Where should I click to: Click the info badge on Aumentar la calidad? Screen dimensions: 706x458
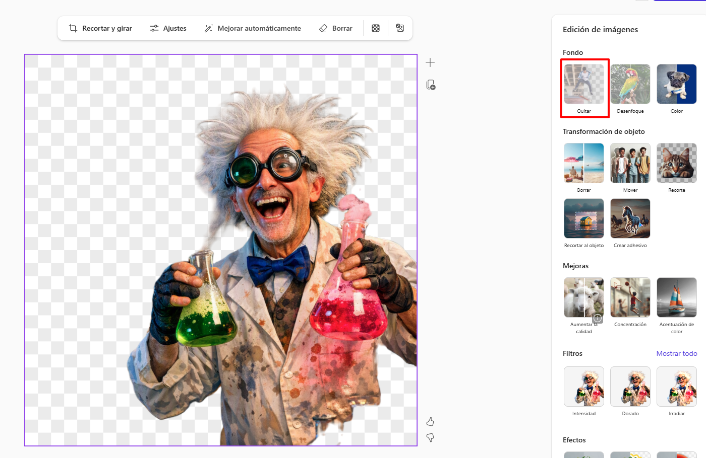point(598,318)
